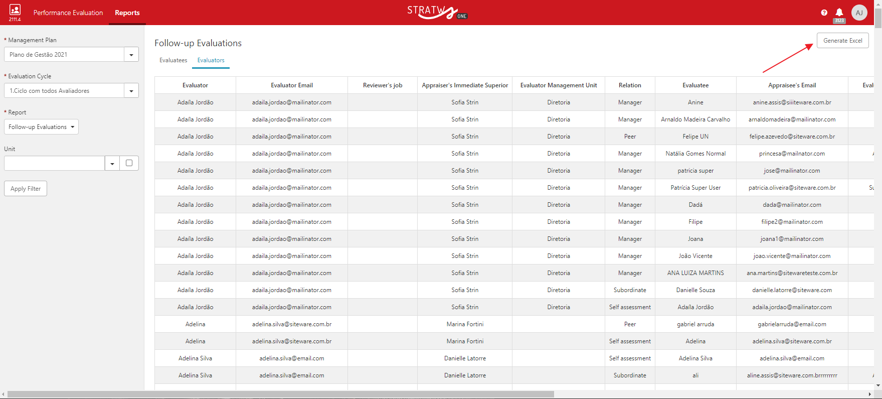Click Danielle Latorre in the ali row
882x399 pixels.
point(465,375)
